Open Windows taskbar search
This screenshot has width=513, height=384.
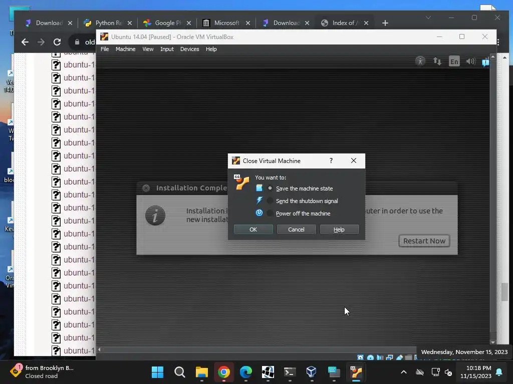[180, 372]
